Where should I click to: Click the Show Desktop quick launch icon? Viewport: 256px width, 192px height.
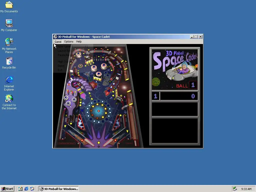tap(20, 189)
